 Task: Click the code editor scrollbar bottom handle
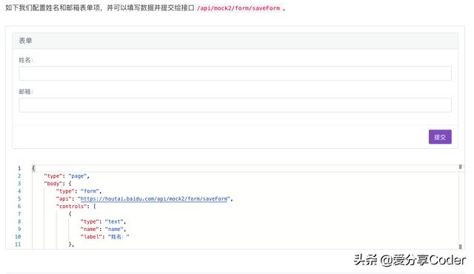click(x=461, y=247)
